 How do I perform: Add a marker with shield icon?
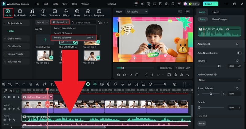tap(116, 84)
